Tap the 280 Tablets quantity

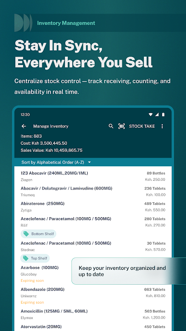(155, 219)
